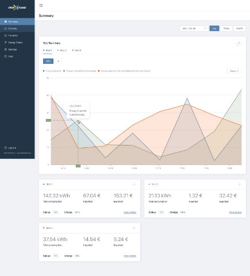Click the plus icon on SLU 3 card
This screenshot has height=276, width=250.
pos(134,228)
